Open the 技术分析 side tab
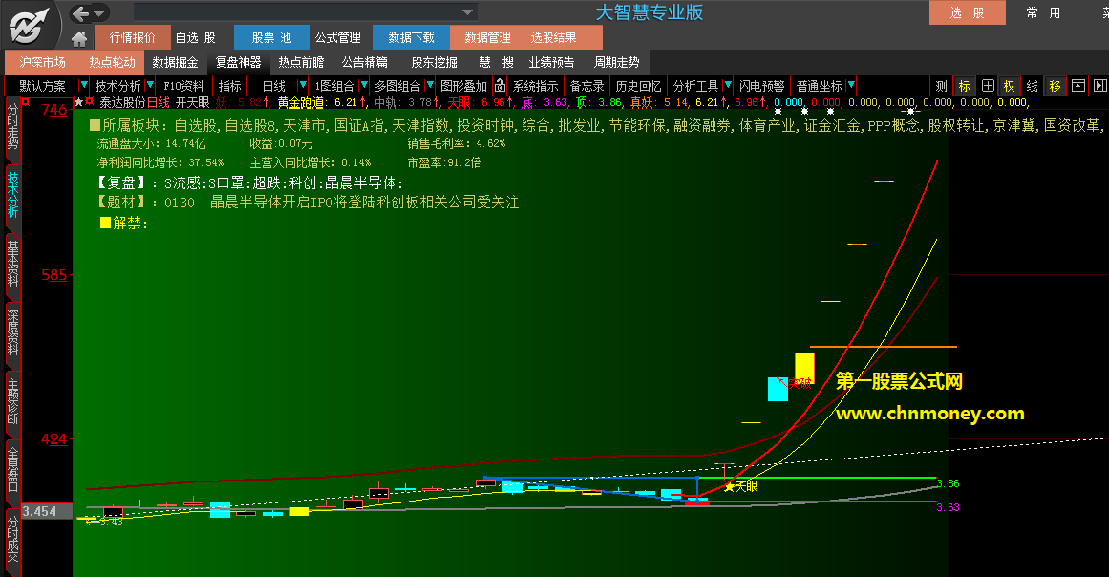The height and width of the screenshot is (577, 1109). (12, 195)
